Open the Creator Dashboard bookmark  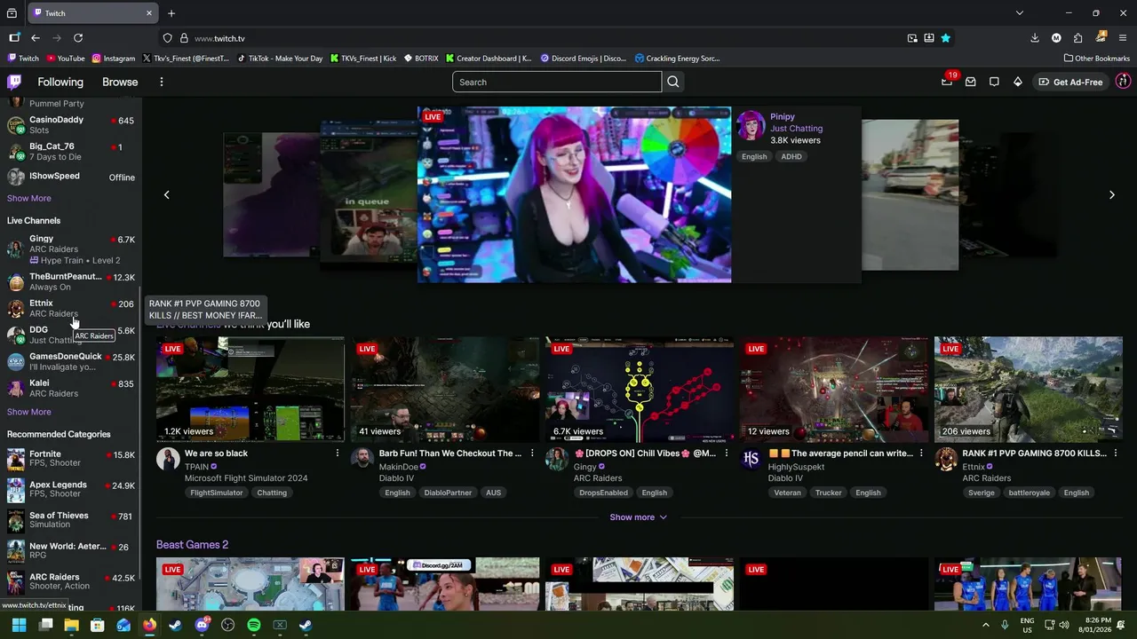click(x=488, y=59)
